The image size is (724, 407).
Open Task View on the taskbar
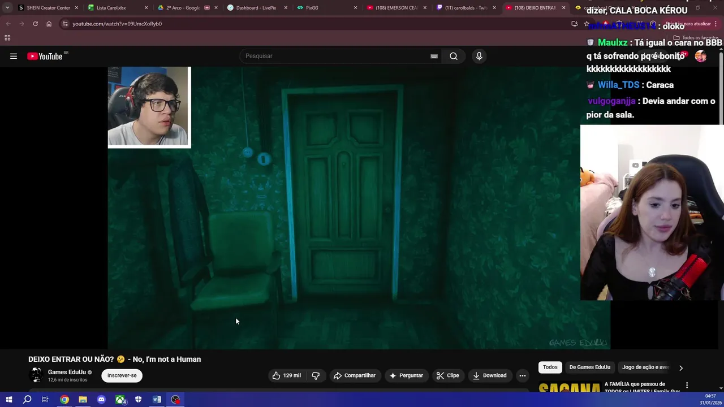(45, 400)
